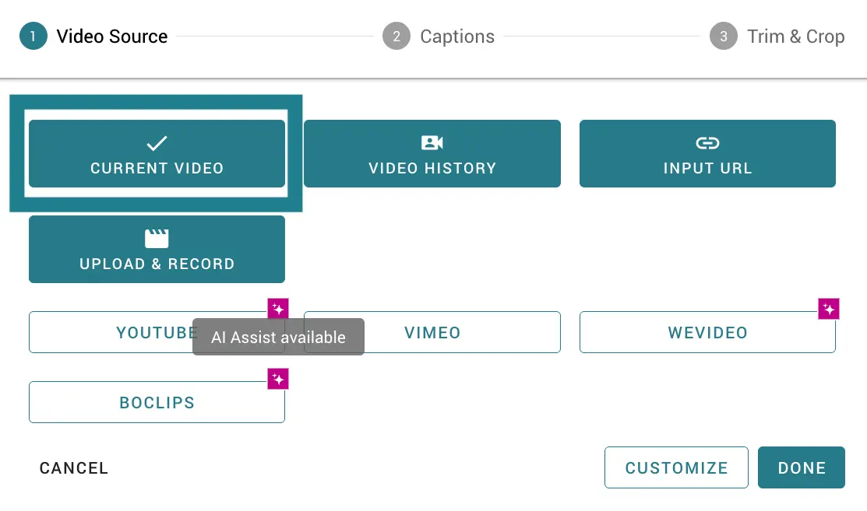The height and width of the screenshot is (511, 867).
Task: Go to step 3 Trim & Crop
Action: (x=777, y=37)
